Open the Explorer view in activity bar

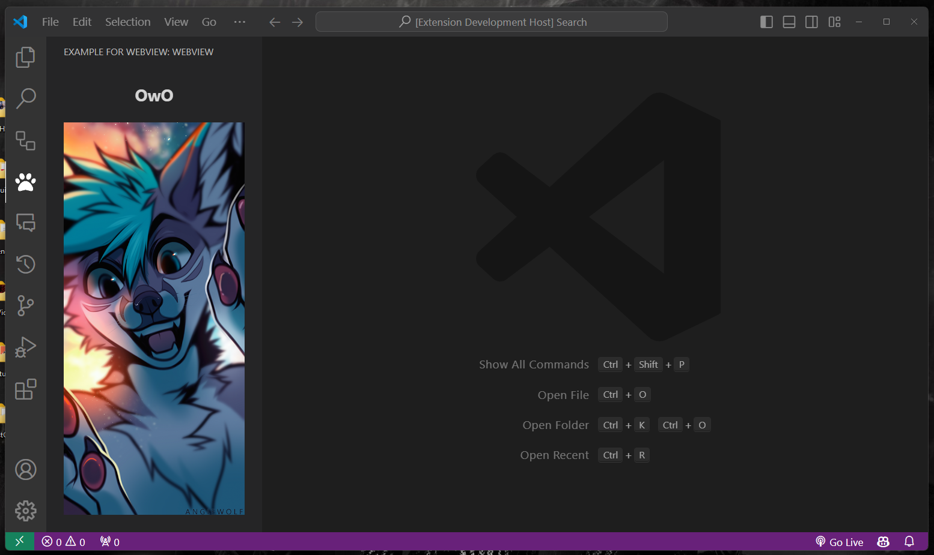coord(25,58)
